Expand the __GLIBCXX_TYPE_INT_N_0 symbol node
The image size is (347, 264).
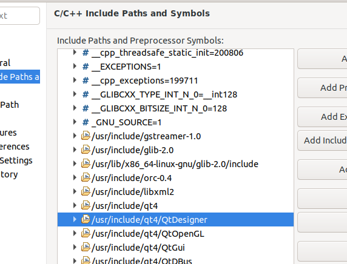point(75,94)
